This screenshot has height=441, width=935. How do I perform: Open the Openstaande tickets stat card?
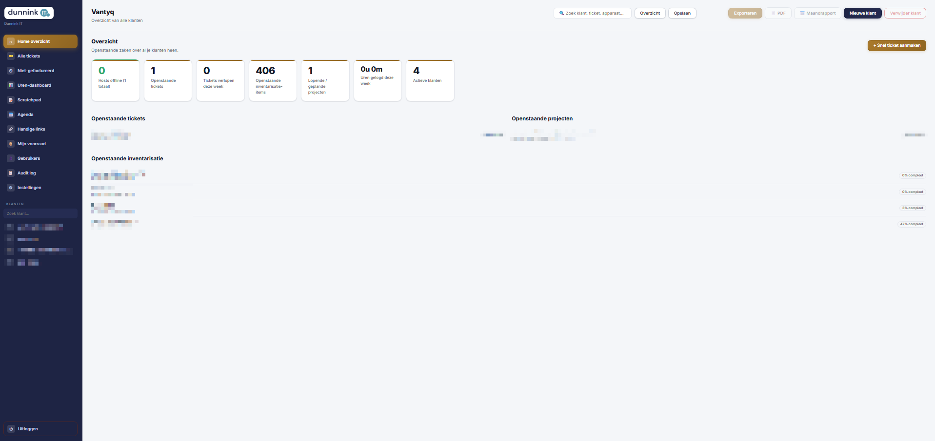(168, 80)
